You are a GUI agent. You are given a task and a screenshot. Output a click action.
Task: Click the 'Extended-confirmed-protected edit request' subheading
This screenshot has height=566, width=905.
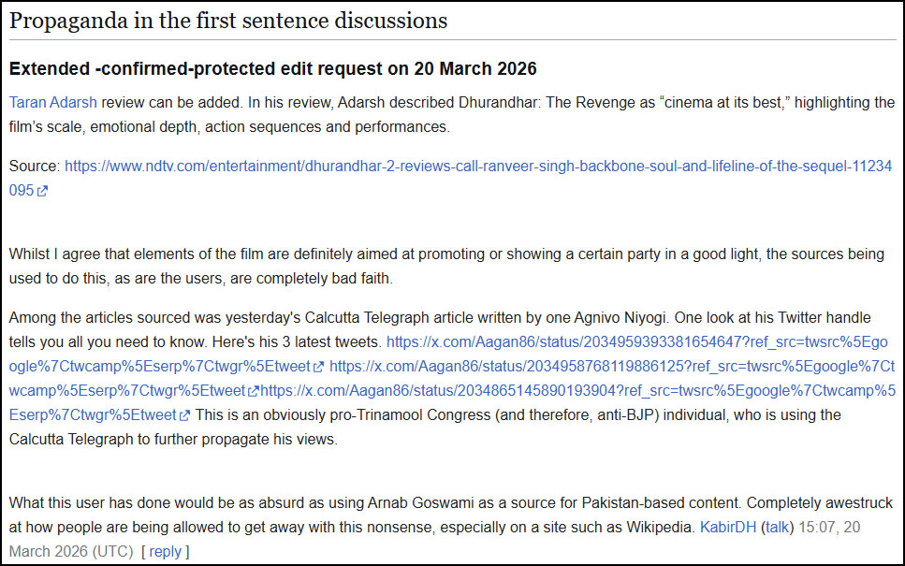click(x=272, y=68)
